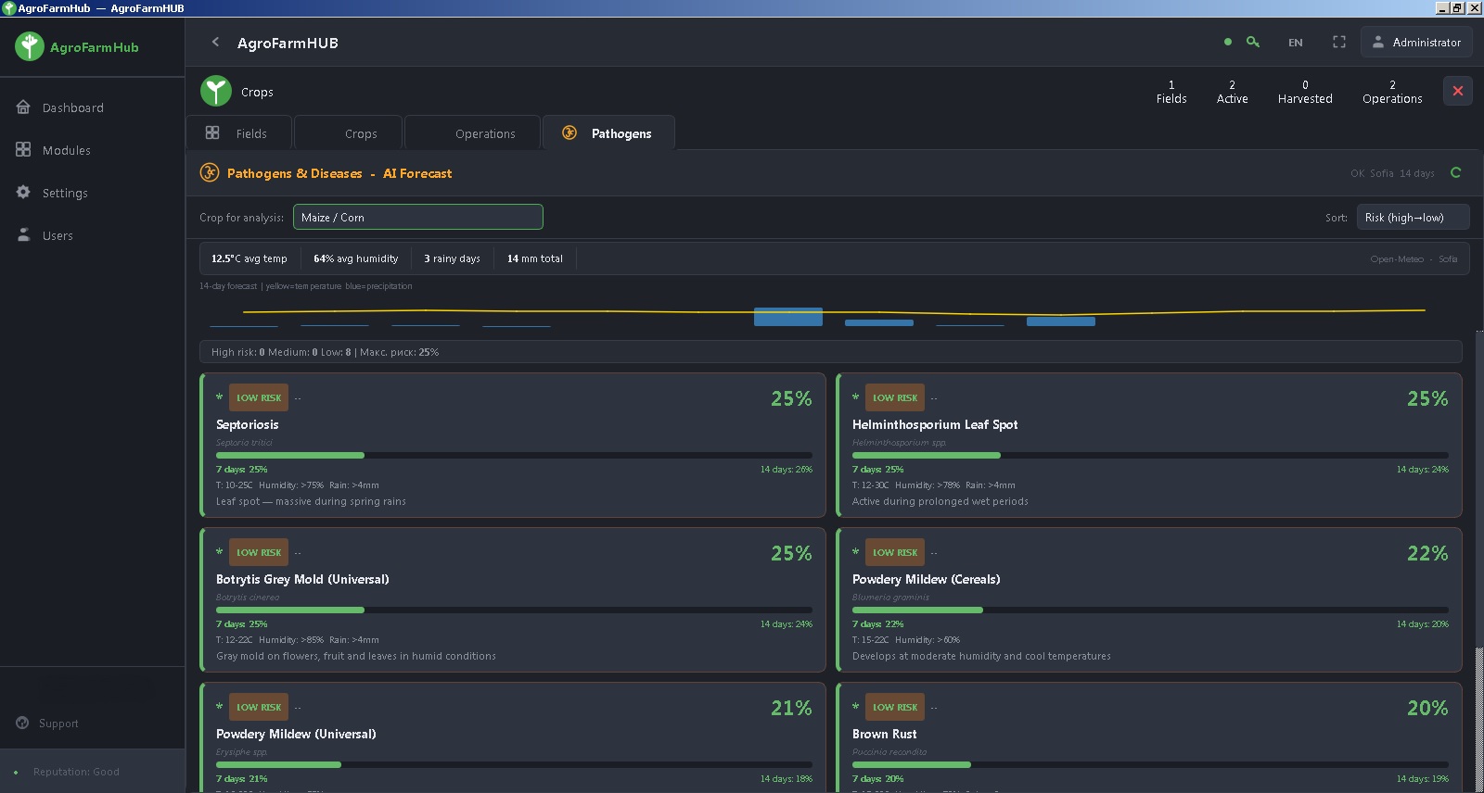This screenshot has height=793, width=1484.
Task: Click the 2 Active stat counter
Action: [1232, 92]
